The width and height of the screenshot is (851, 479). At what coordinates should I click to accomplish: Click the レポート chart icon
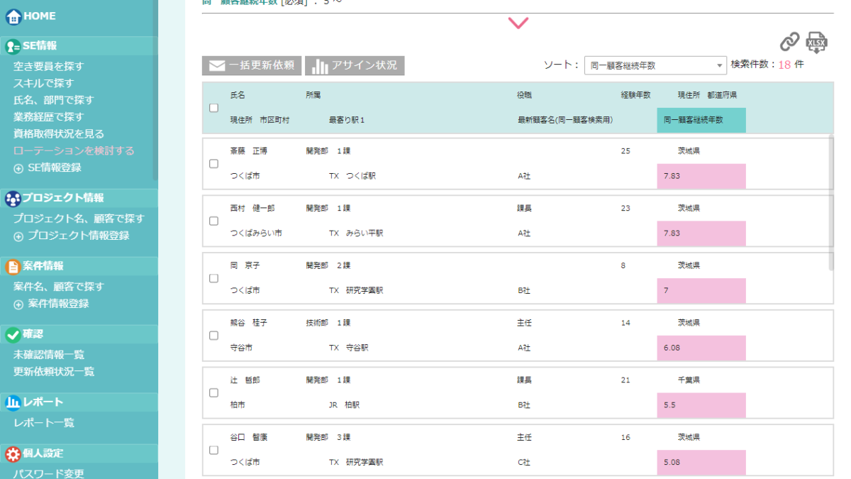pos(13,402)
